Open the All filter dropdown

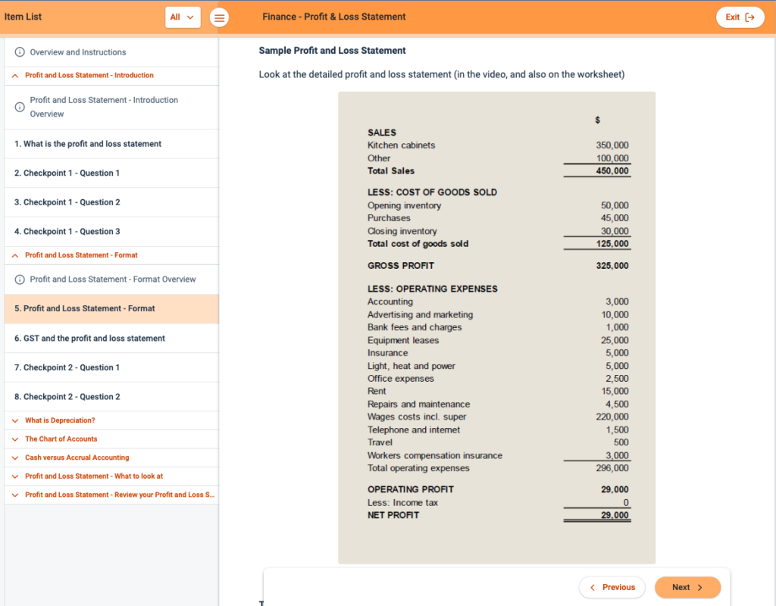tap(183, 17)
